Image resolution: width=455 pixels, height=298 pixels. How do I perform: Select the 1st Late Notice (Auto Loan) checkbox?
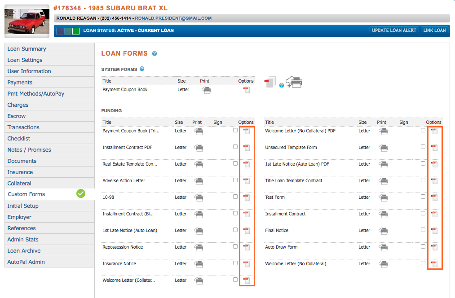pos(235,230)
